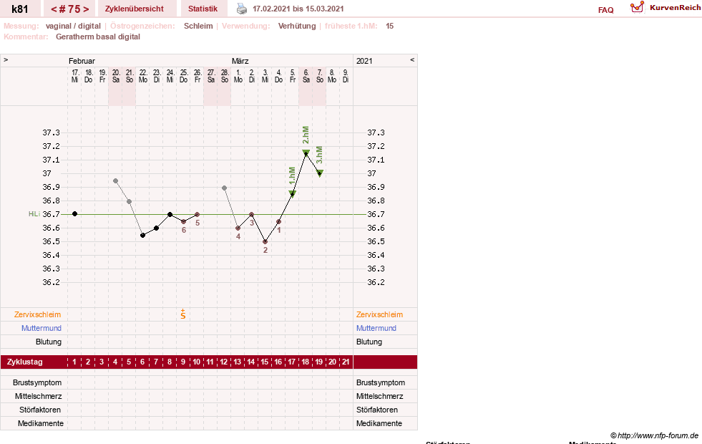Click the lowest temperature point labeled 2
This screenshot has height=444, width=702.
tap(265, 241)
